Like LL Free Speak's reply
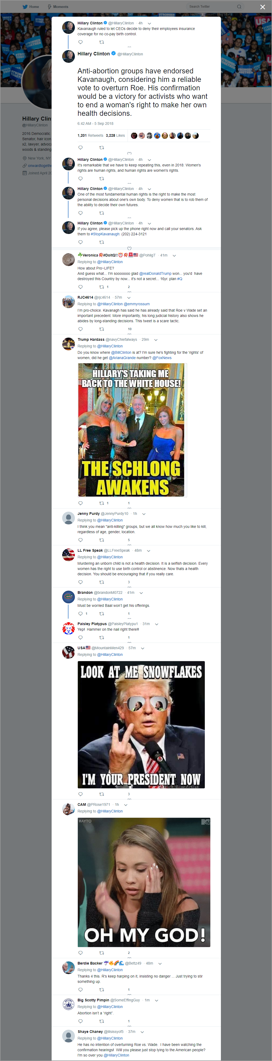 coord(129,582)
